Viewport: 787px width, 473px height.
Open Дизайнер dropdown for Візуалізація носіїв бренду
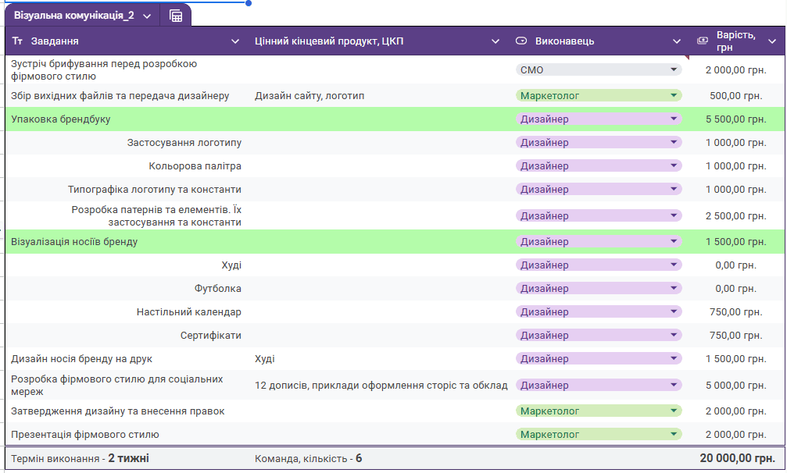(x=599, y=241)
